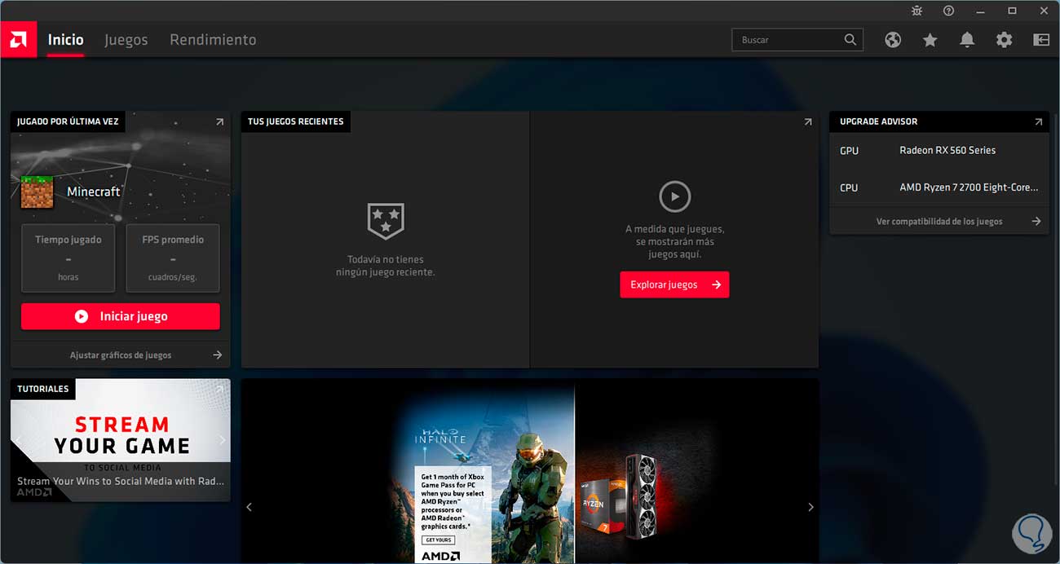Open the web browser globe icon
The image size is (1060, 564).
(893, 39)
